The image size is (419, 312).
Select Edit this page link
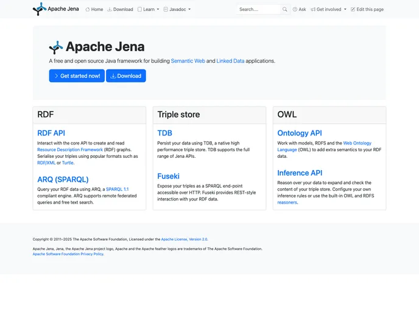[367, 9]
